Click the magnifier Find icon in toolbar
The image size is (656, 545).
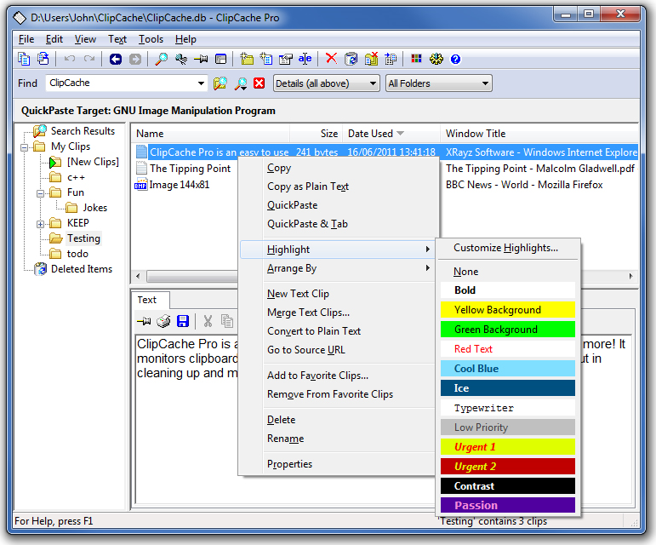coord(162,59)
